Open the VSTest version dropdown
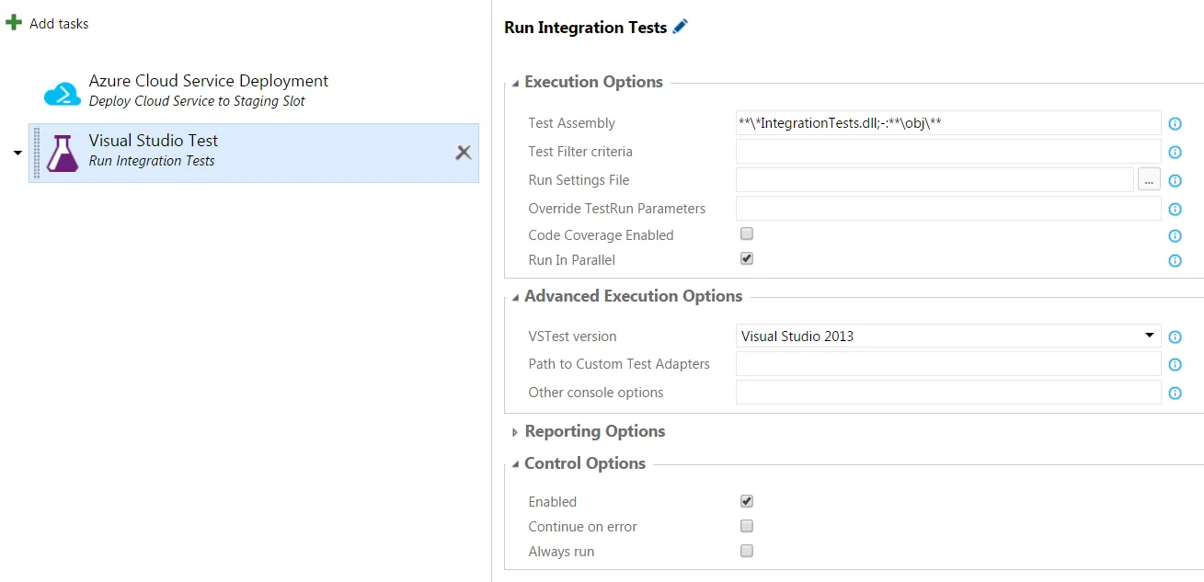Image resolution: width=1204 pixels, height=582 pixels. (x=947, y=337)
